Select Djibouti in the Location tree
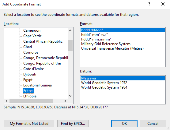Viewport: 170px width, 130px height. tap(30, 74)
